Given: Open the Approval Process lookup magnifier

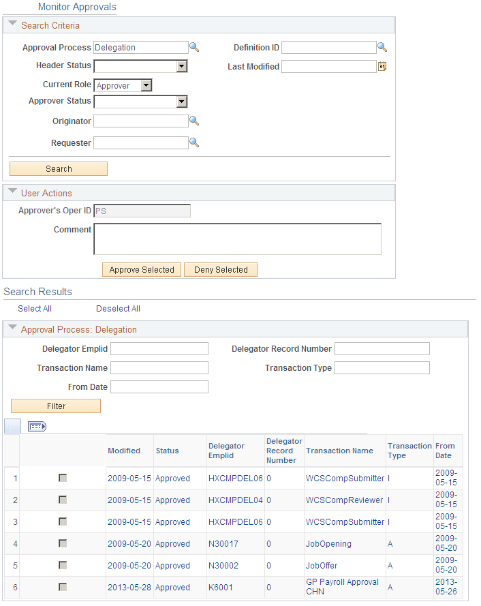Looking at the screenshot, I should pos(195,47).
